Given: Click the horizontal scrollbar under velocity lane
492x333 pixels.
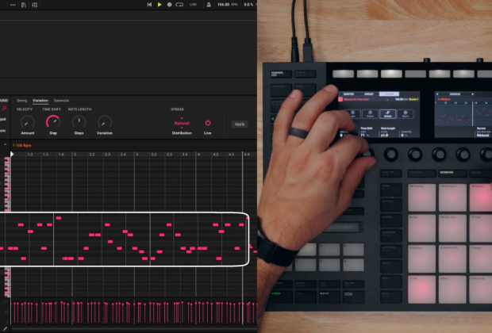Looking at the screenshot, I should (x=133, y=328).
